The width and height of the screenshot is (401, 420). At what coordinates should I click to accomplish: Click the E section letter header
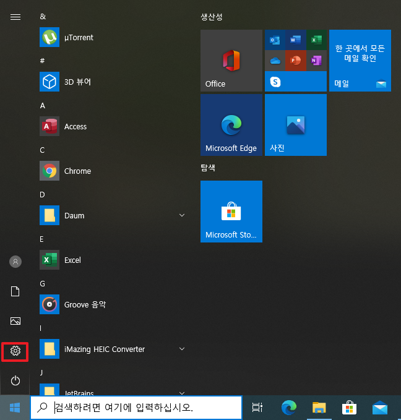coord(41,239)
